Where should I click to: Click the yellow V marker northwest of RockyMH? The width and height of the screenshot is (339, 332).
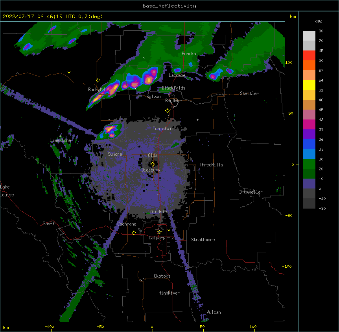[69, 73]
